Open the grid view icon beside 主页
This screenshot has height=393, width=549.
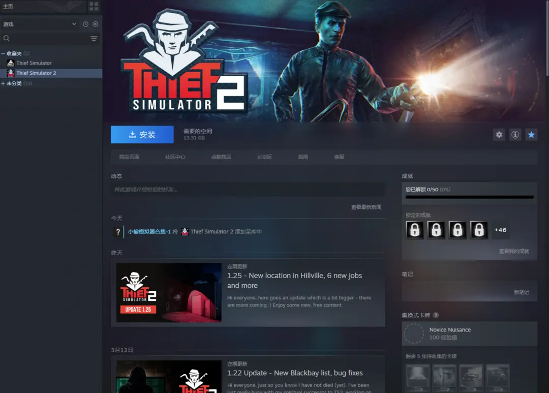tap(94, 6)
